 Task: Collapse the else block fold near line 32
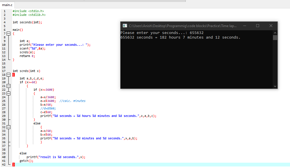point(9,127)
